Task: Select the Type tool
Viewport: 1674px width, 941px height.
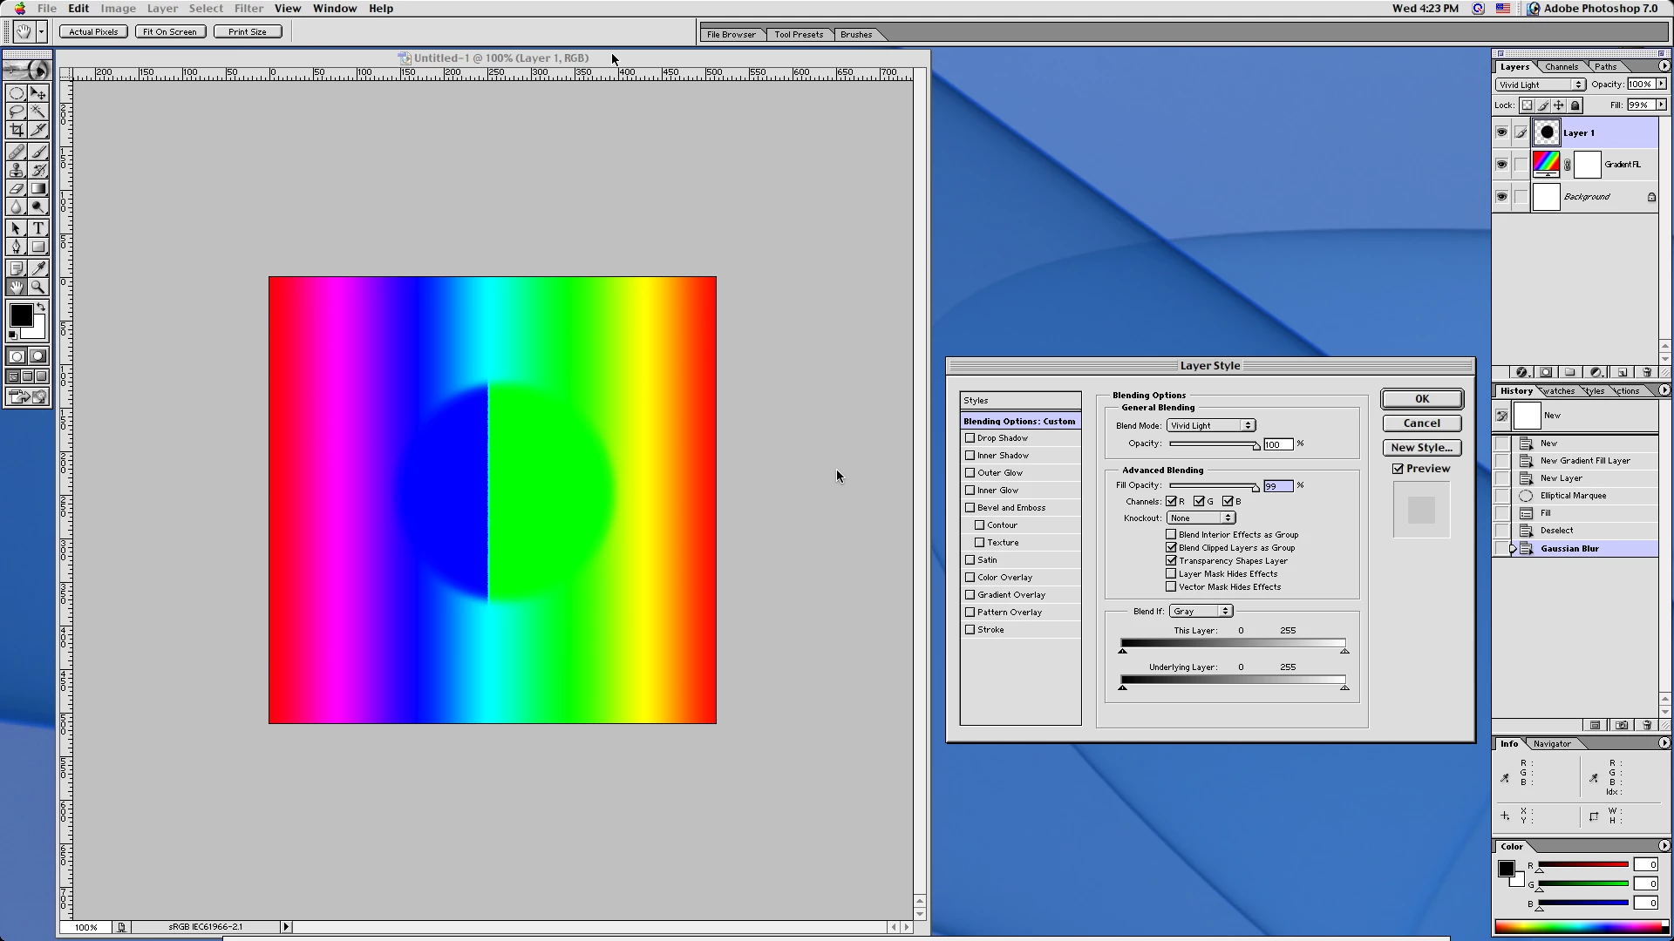Action: coord(38,228)
